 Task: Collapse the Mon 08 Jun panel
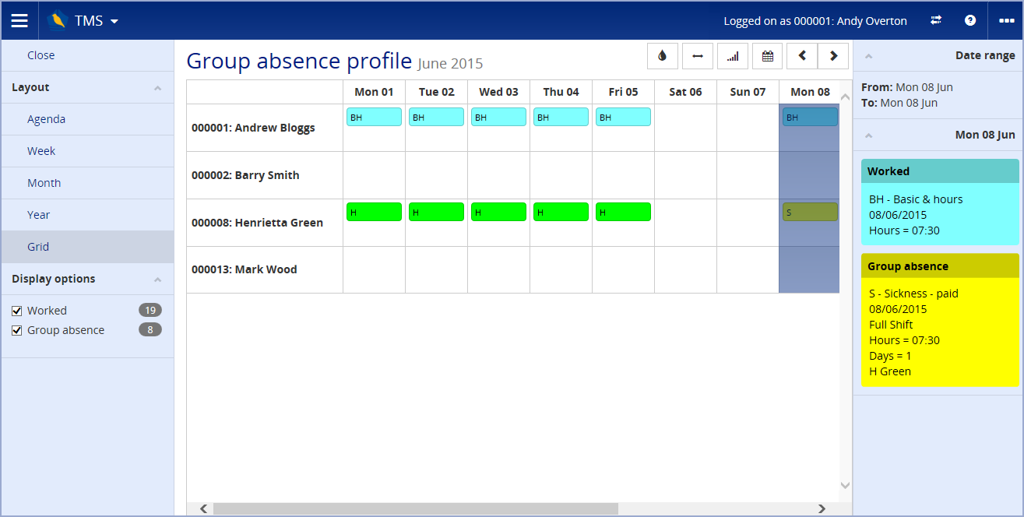tap(869, 135)
